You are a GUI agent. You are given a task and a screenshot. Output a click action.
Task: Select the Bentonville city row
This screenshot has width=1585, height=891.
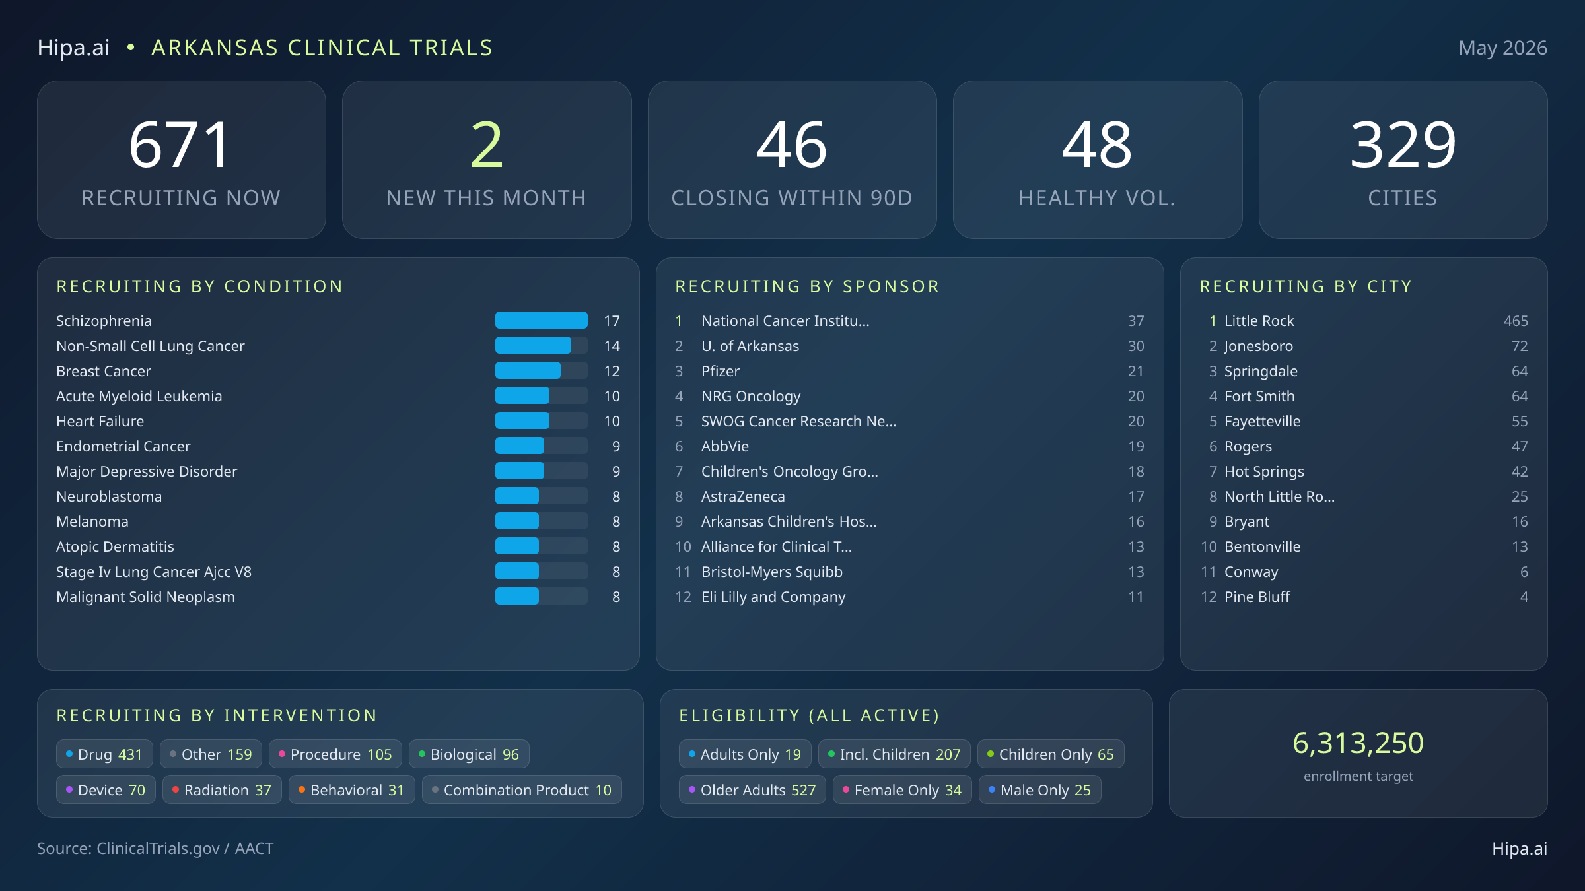[1364, 546]
